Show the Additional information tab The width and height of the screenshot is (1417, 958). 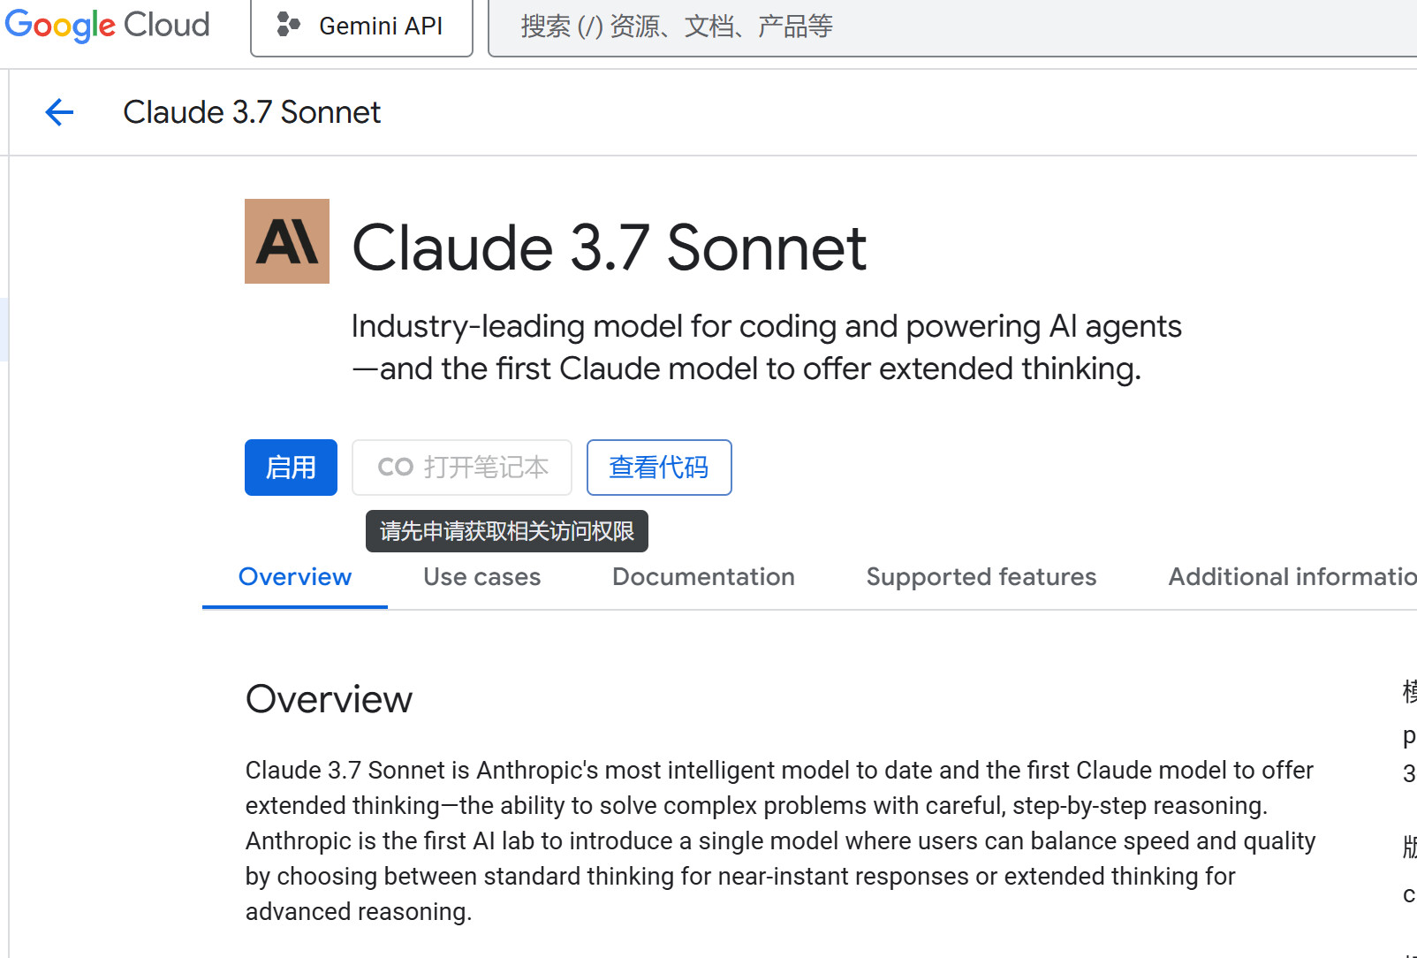pyautogui.click(x=1290, y=577)
